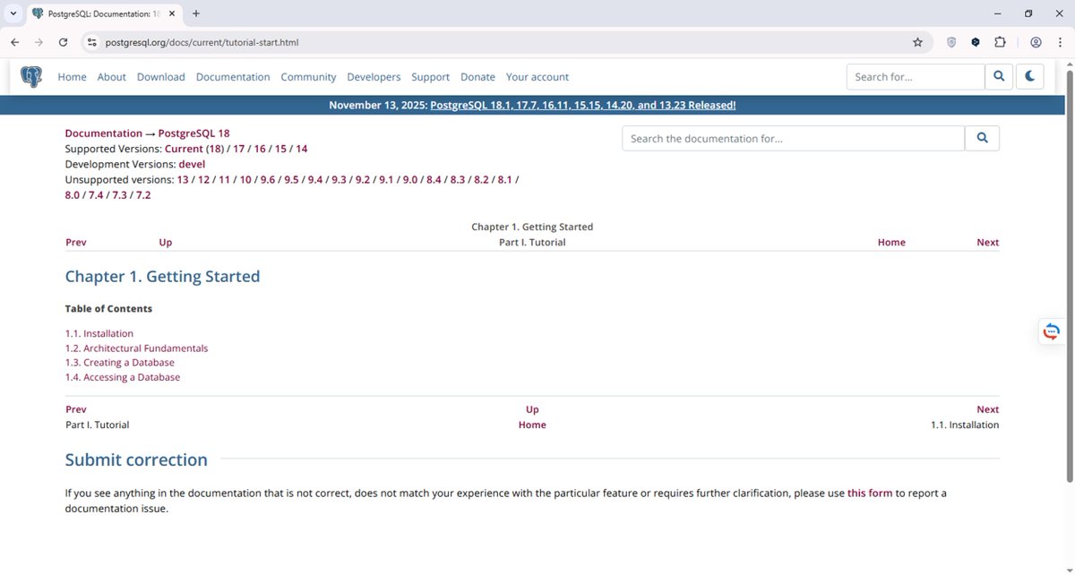The width and height of the screenshot is (1075, 575).
Task: Open unsupported version 7.2 link
Action: pos(143,194)
